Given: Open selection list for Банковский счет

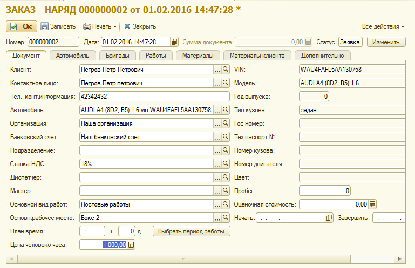Looking at the screenshot, I should coord(217,137).
